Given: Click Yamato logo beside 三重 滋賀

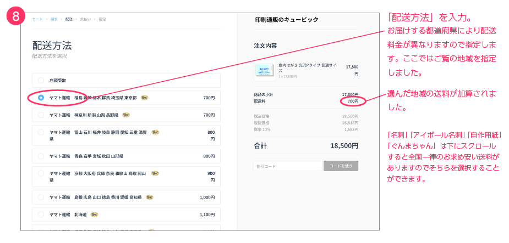Looking at the screenshot, I should pyautogui.click(x=155, y=132).
